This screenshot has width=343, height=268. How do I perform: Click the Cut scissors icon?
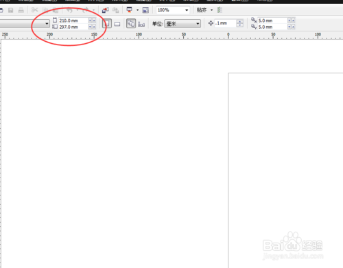[34, 10]
